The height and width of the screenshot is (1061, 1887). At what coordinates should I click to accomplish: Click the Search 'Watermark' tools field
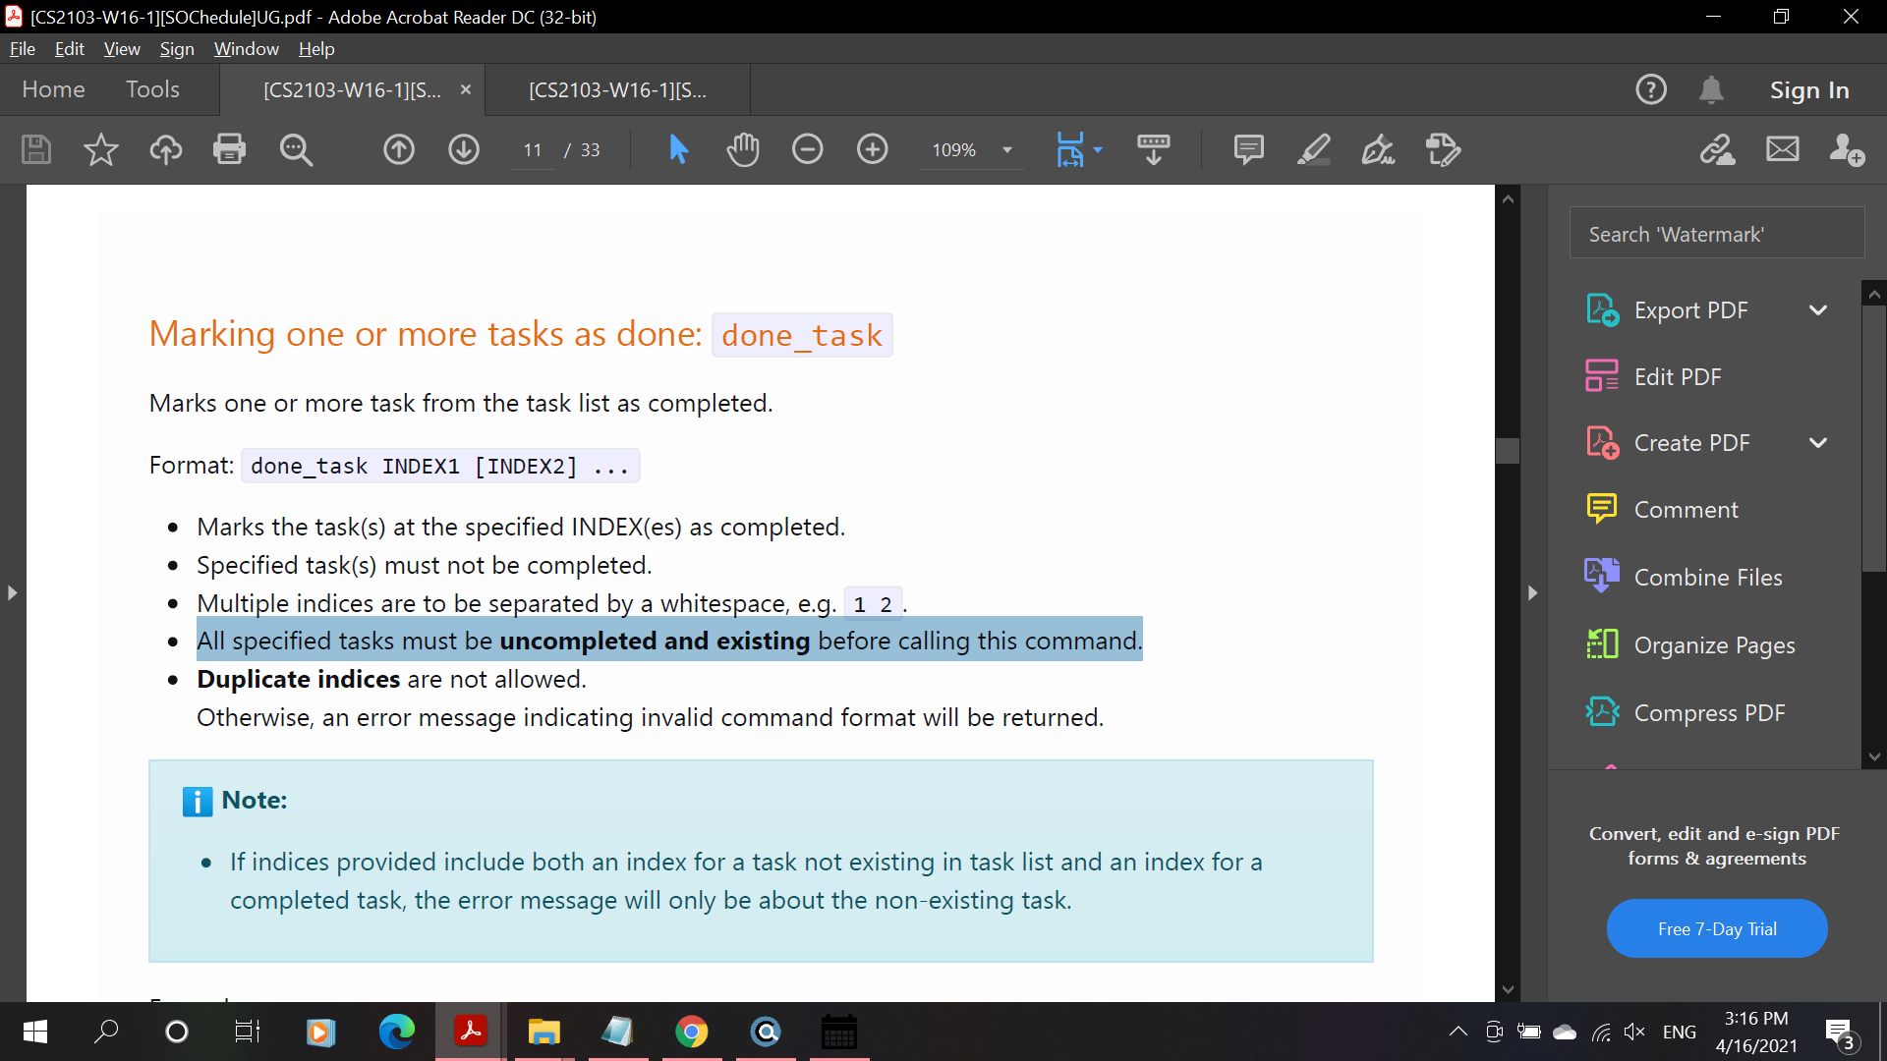point(1716,234)
